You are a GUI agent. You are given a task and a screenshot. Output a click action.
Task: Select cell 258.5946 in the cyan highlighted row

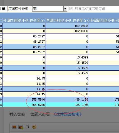click(x=24, y=105)
